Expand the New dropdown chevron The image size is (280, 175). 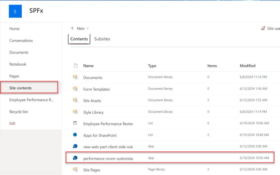87,28
